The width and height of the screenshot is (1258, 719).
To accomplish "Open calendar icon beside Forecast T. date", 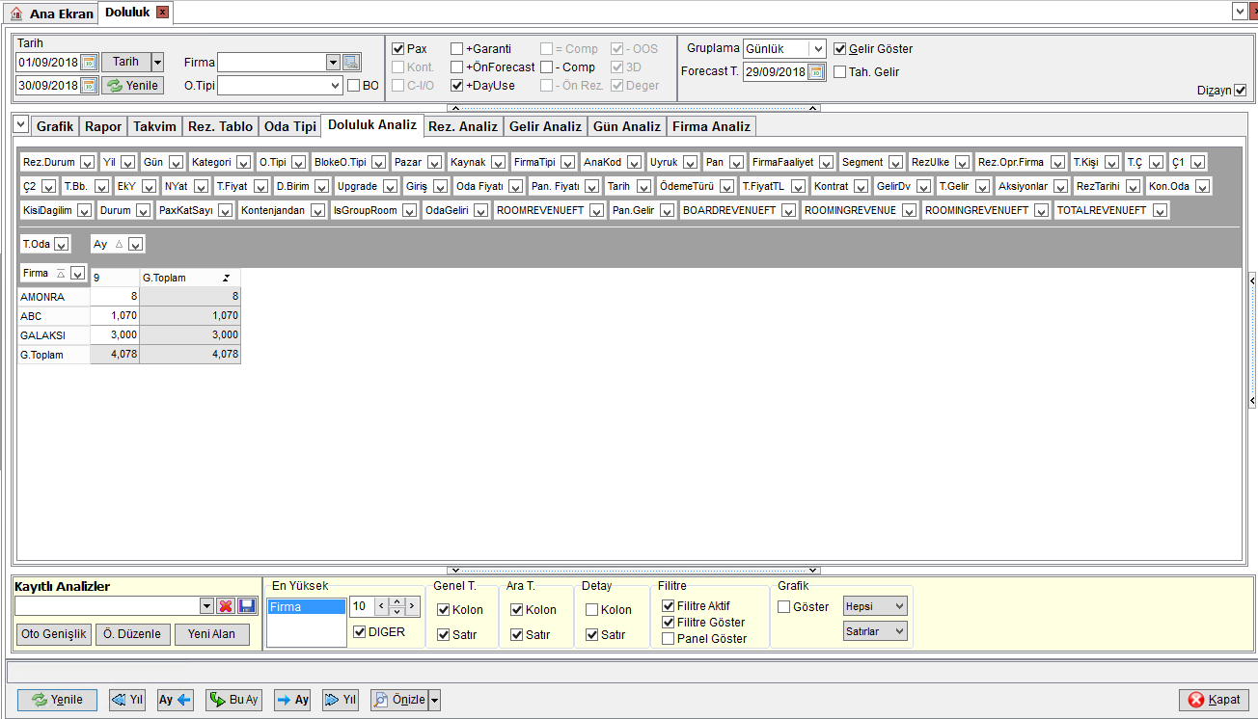I will click(816, 71).
